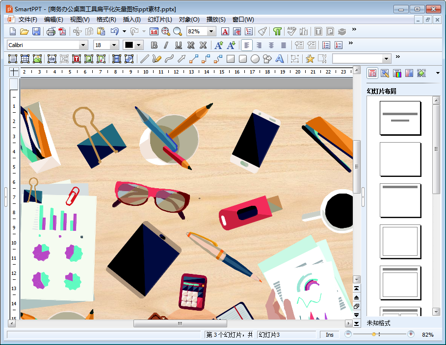
Task: Toggle Underline formatting
Action: 178,45
